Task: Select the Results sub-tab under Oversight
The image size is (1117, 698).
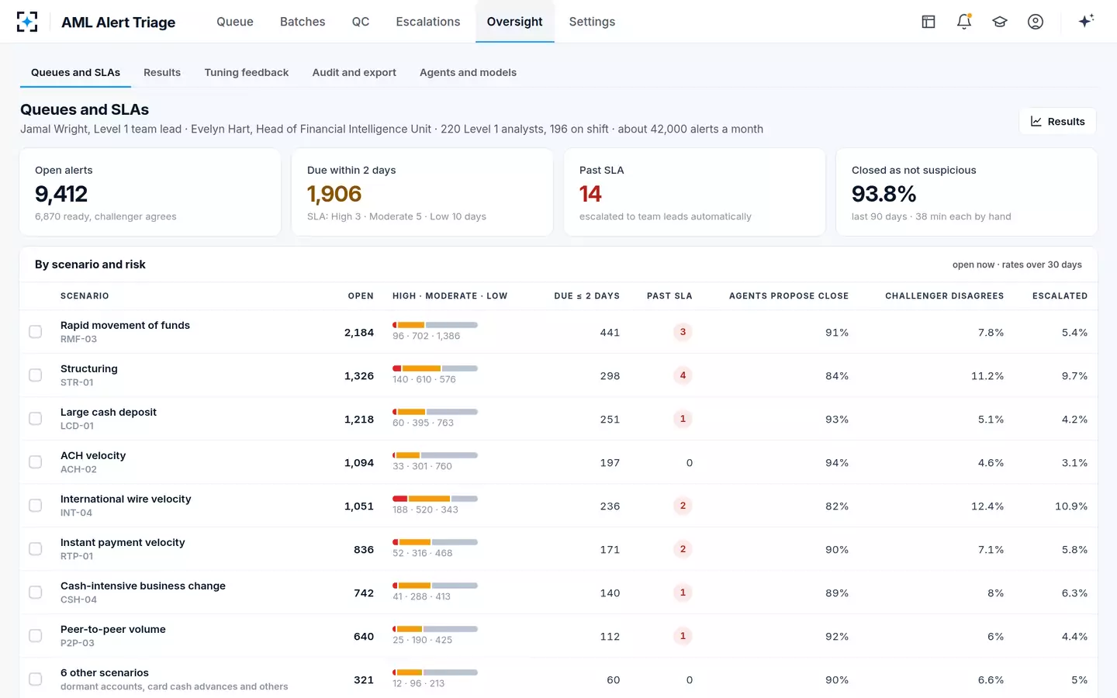Action: (162, 73)
